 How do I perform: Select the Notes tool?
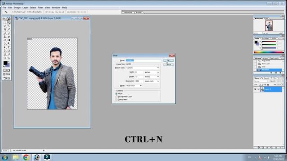(x=5, y=55)
